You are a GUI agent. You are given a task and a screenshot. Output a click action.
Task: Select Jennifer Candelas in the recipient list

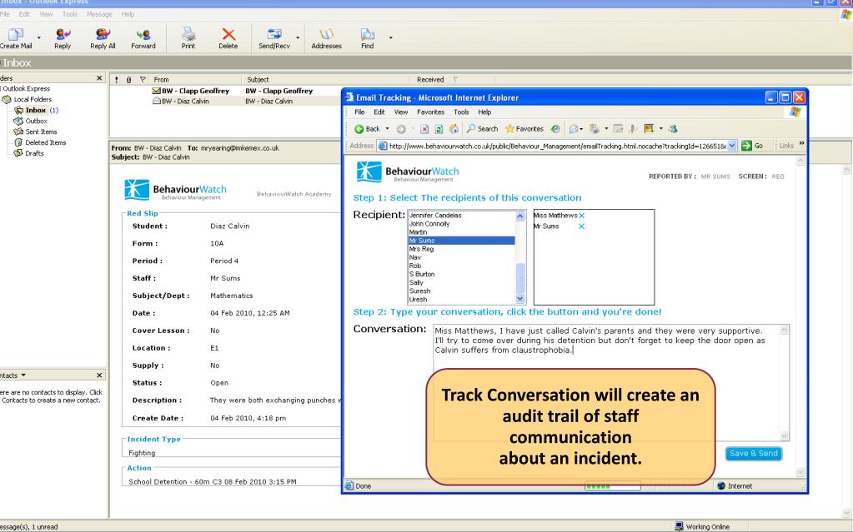461,215
